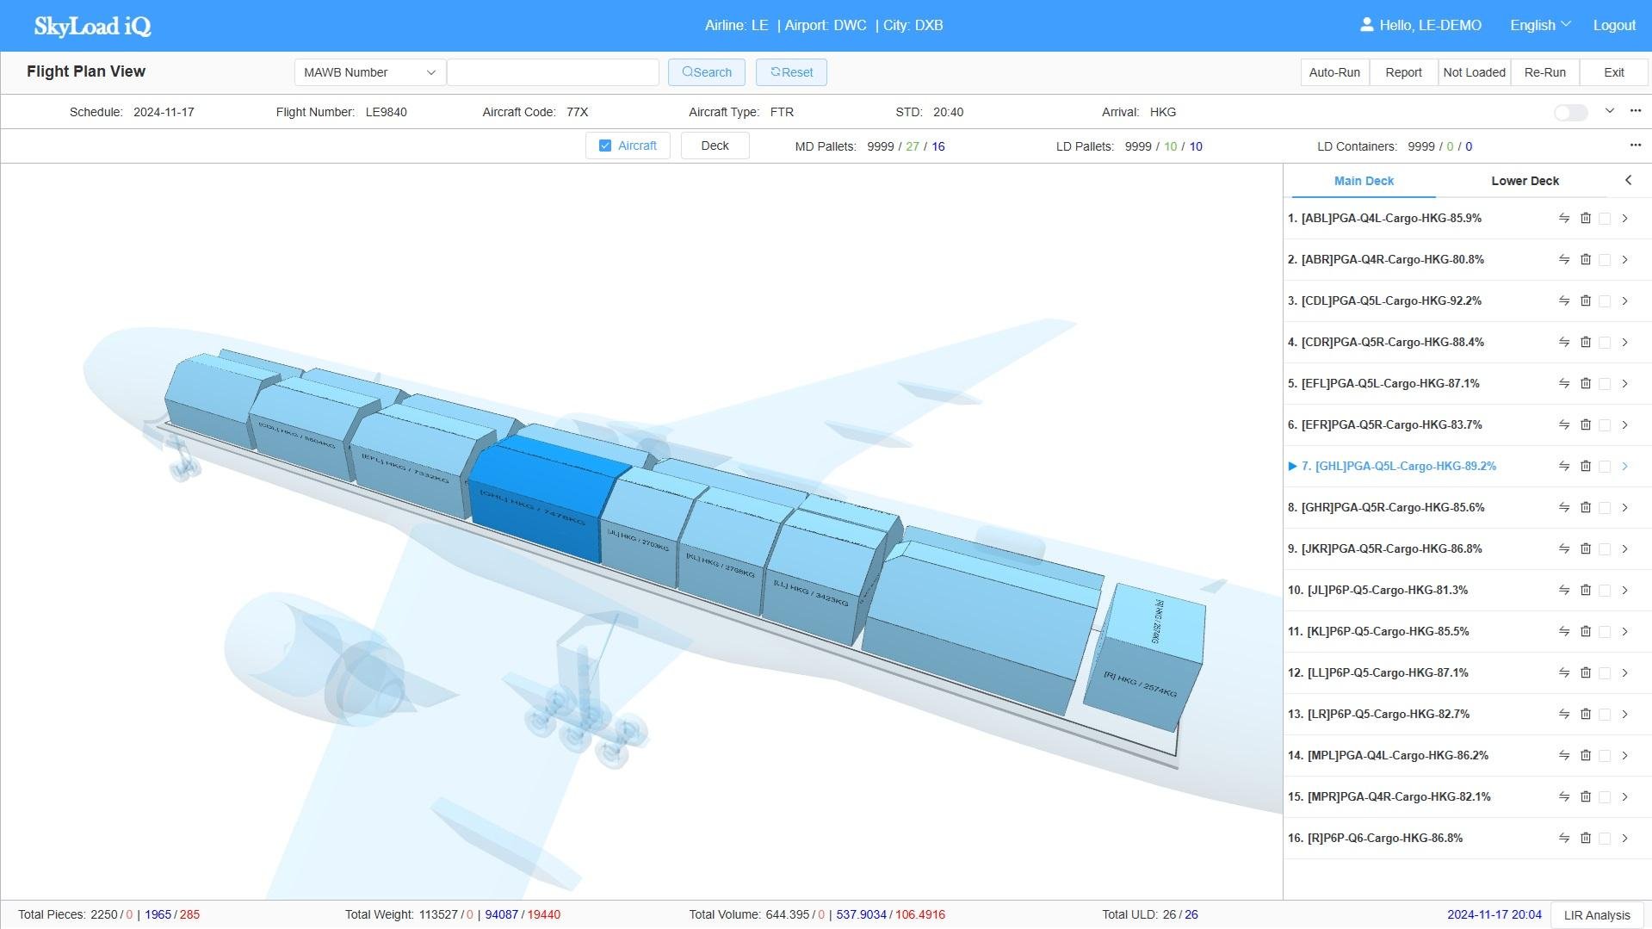Open the English language dropdown

click(1540, 25)
